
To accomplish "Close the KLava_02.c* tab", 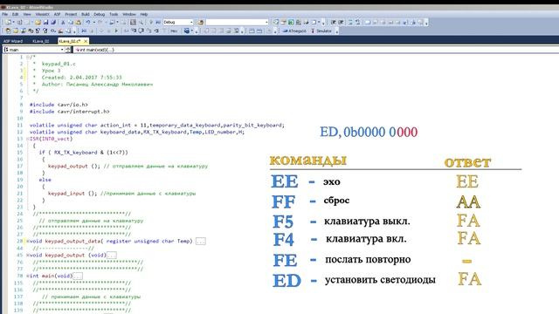I will (x=86, y=41).
